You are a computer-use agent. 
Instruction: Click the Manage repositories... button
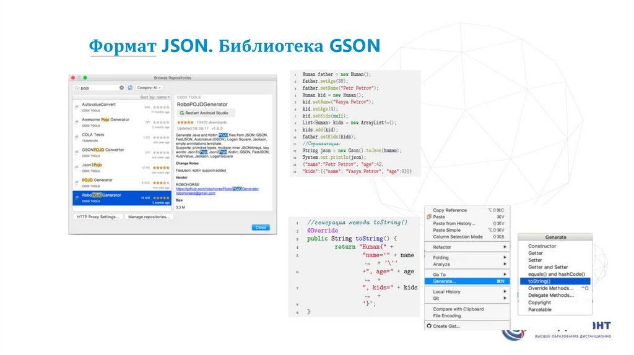tap(148, 217)
